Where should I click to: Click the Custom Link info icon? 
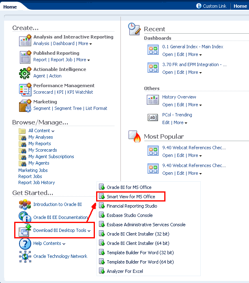click(199, 6)
